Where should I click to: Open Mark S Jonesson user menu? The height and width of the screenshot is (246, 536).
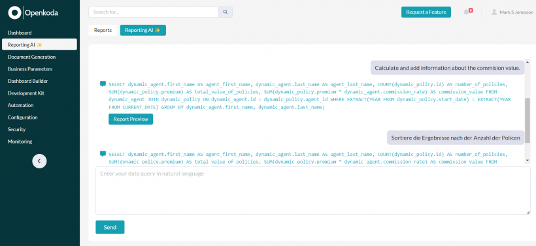coord(512,12)
